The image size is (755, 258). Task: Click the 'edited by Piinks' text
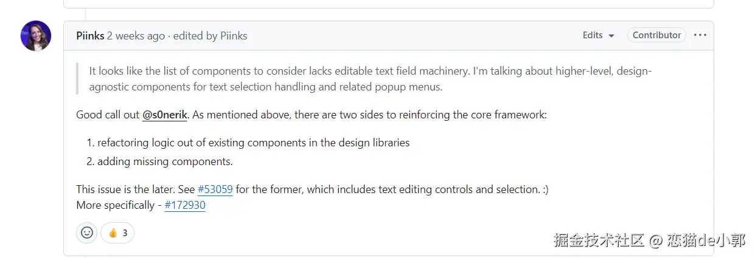[210, 36]
